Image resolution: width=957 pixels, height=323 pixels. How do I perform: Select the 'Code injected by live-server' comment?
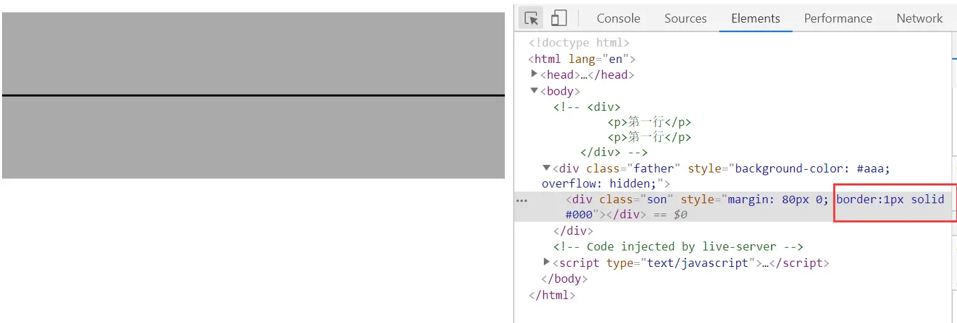coord(678,246)
